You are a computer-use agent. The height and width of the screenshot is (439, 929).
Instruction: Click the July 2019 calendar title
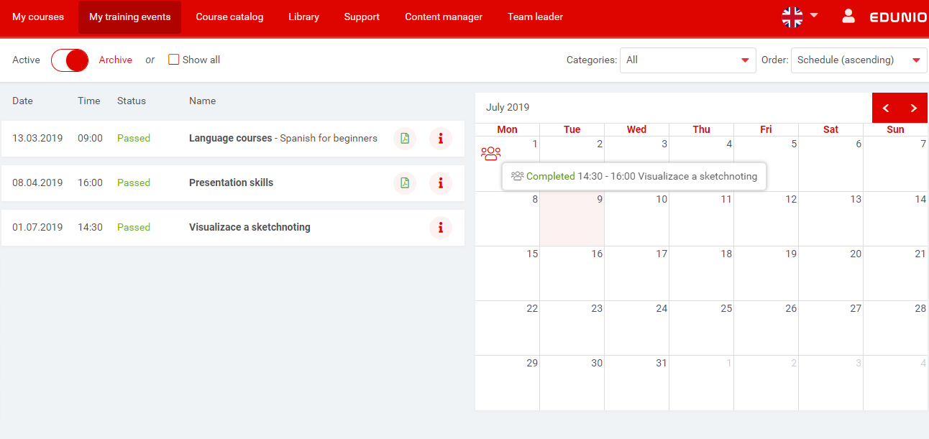click(508, 108)
